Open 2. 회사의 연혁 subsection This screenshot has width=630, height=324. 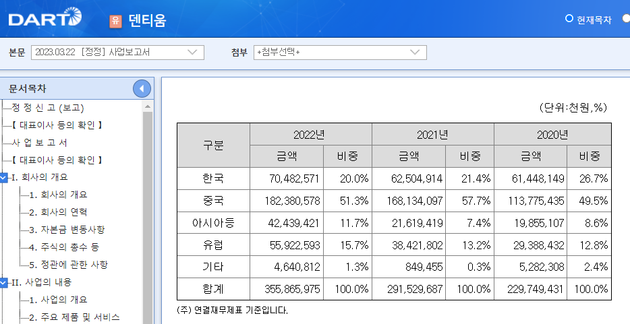click(x=58, y=212)
